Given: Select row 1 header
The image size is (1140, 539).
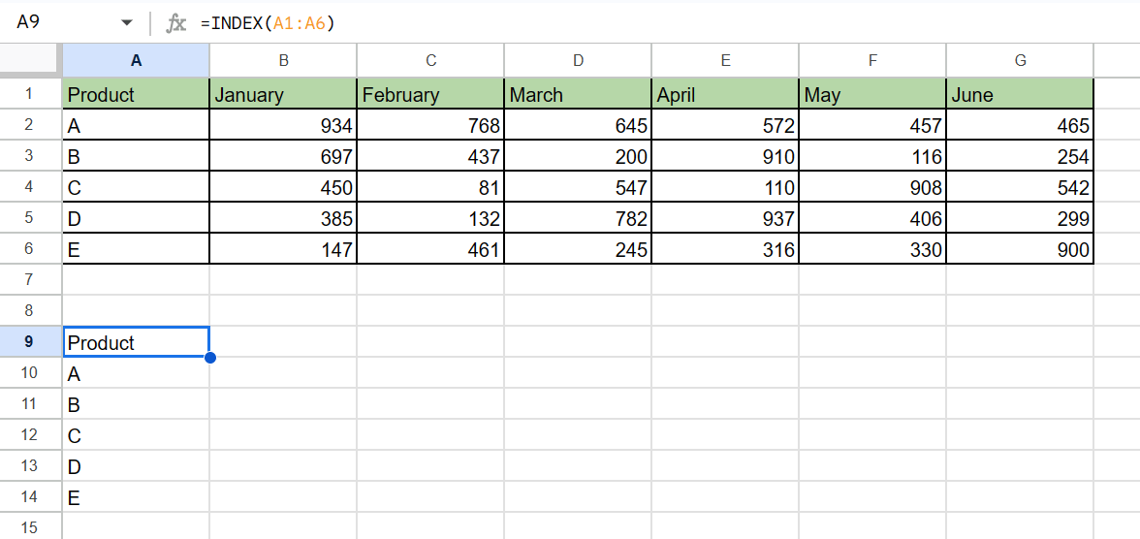Looking at the screenshot, I should pos(30,94).
